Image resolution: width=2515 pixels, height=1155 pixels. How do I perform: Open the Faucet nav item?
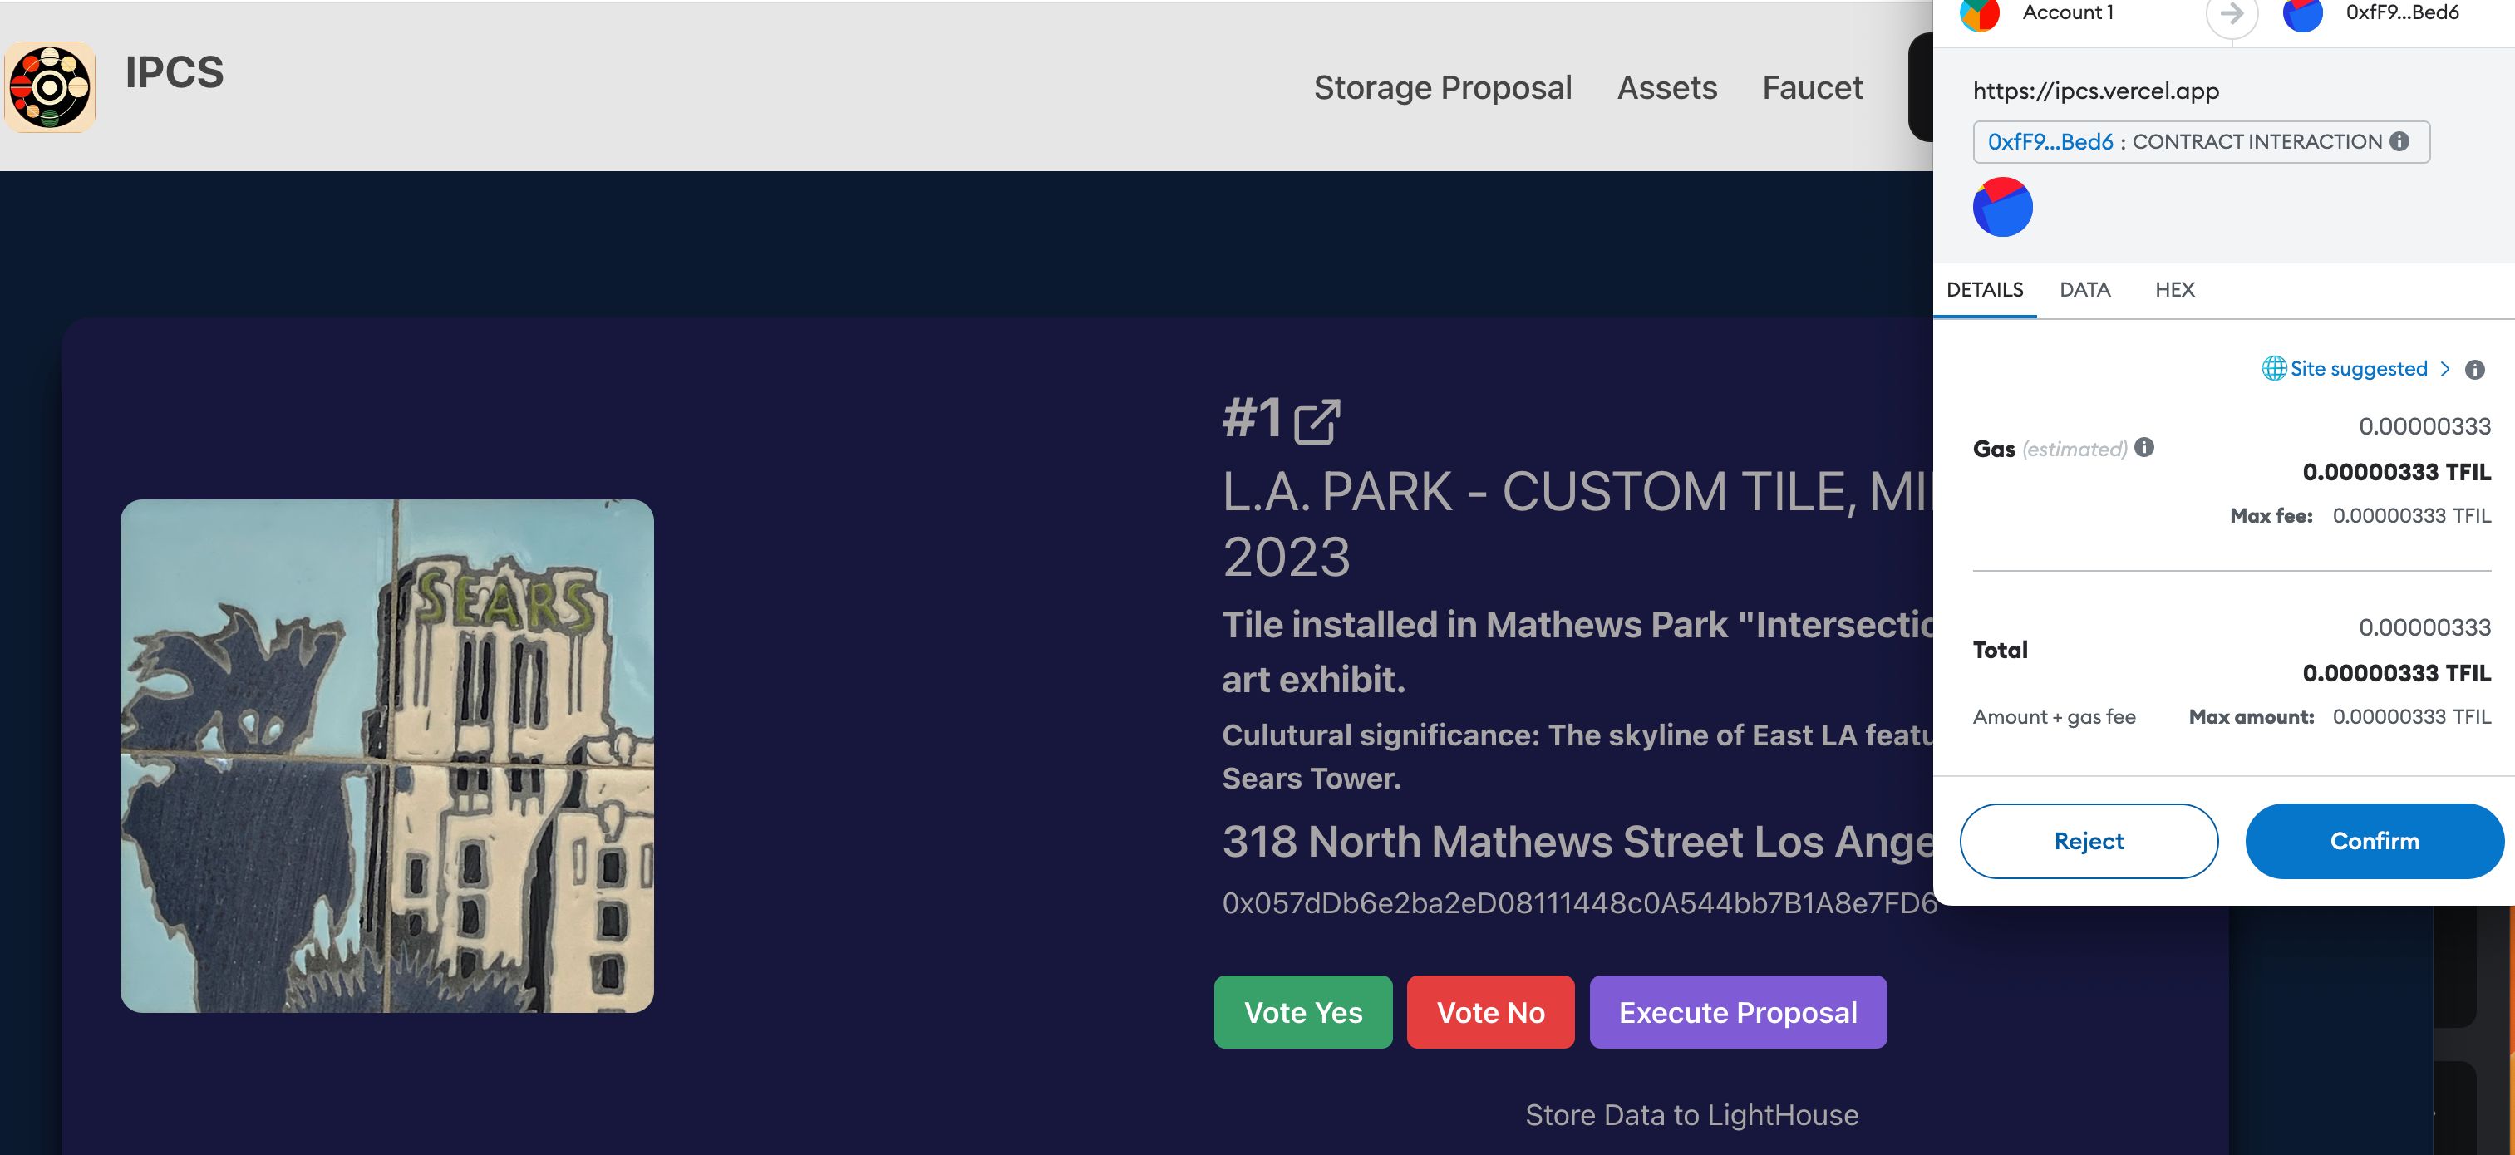click(1812, 88)
